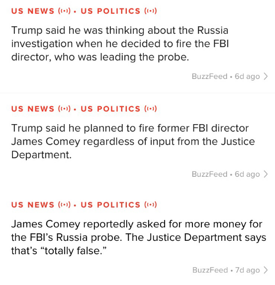
Task: Tap broadcast icon beside first US NEWS tag
Action: (x=64, y=11)
